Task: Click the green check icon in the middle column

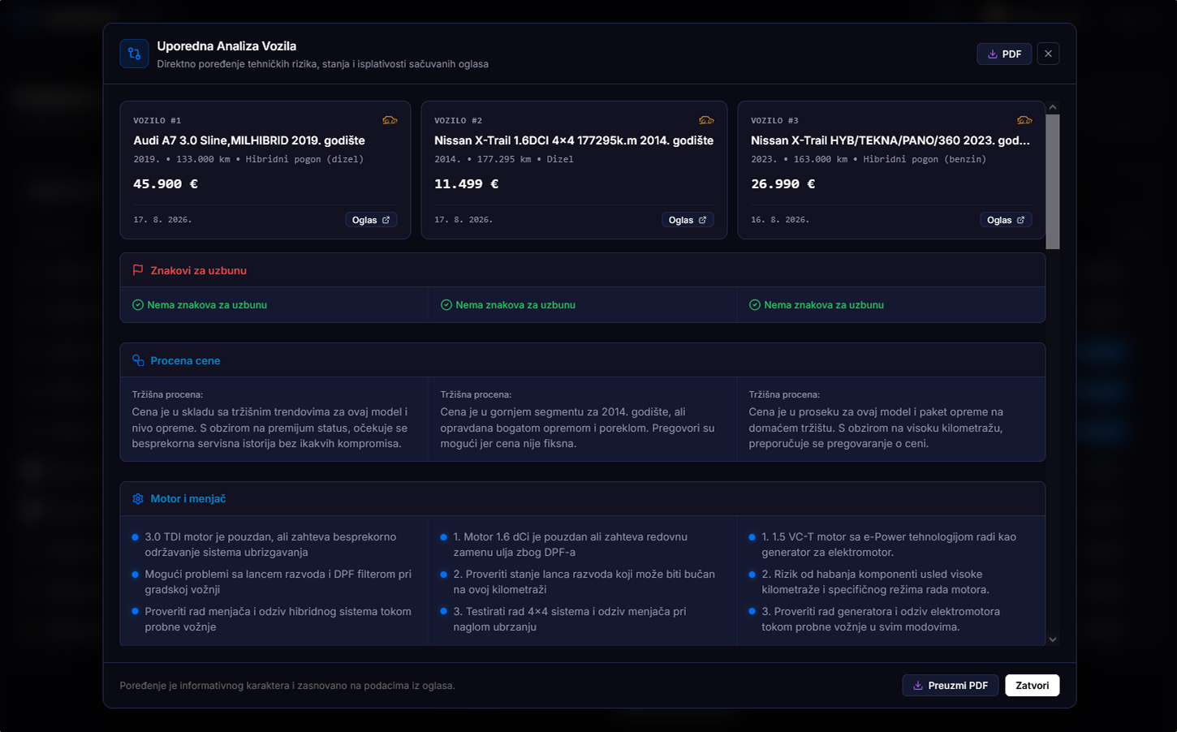Action: coord(446,305)
